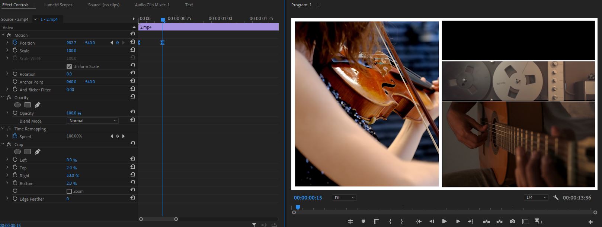Reset the Scale parameter
Screen dimensions: 602x227
click(x=132, y=50)
